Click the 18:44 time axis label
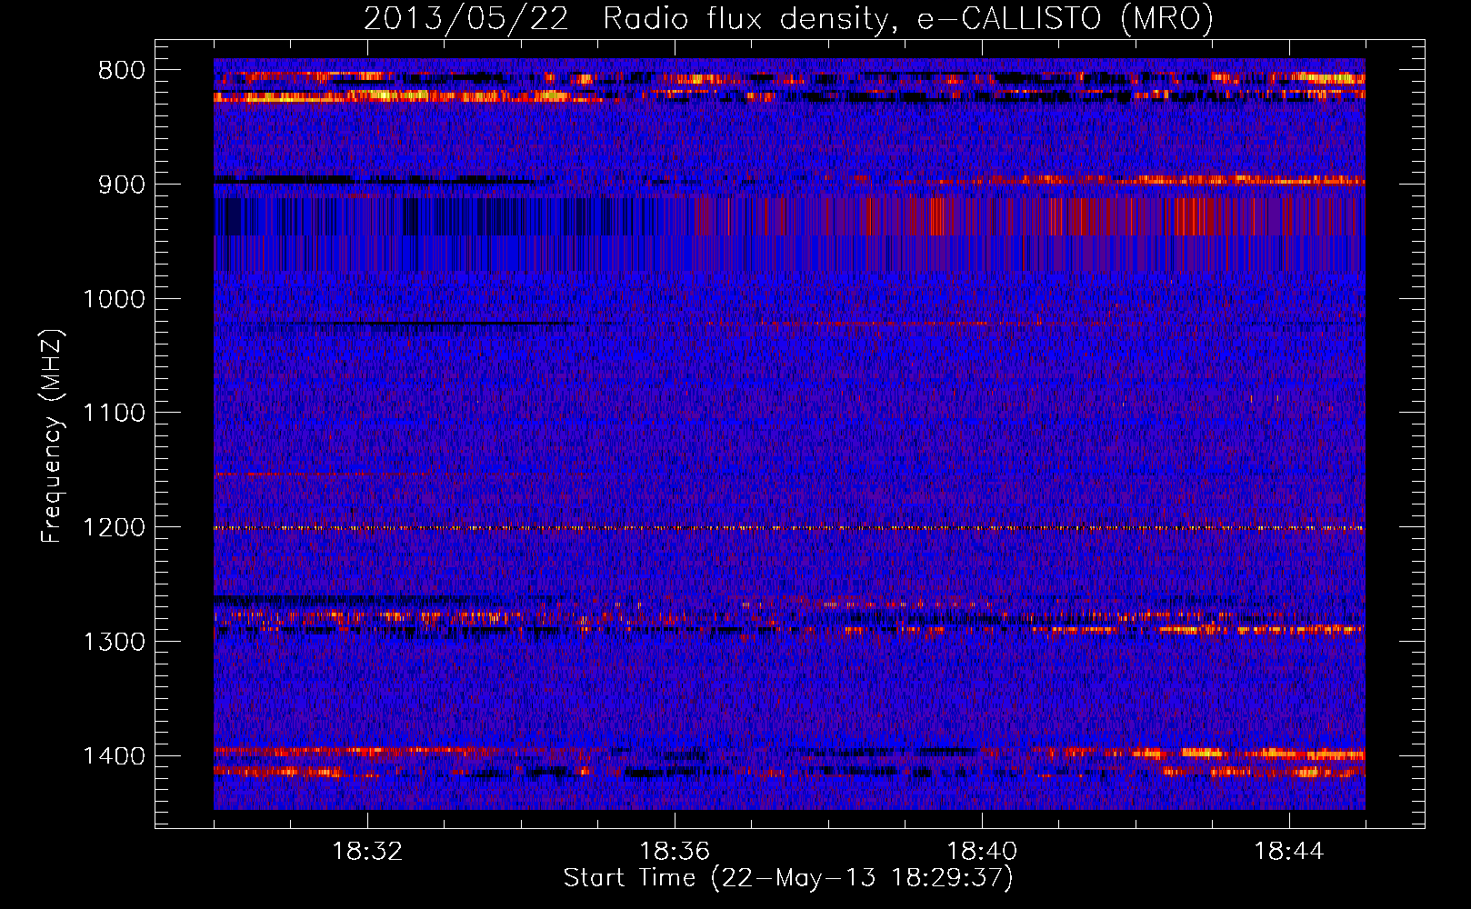 coord(1289,852)
